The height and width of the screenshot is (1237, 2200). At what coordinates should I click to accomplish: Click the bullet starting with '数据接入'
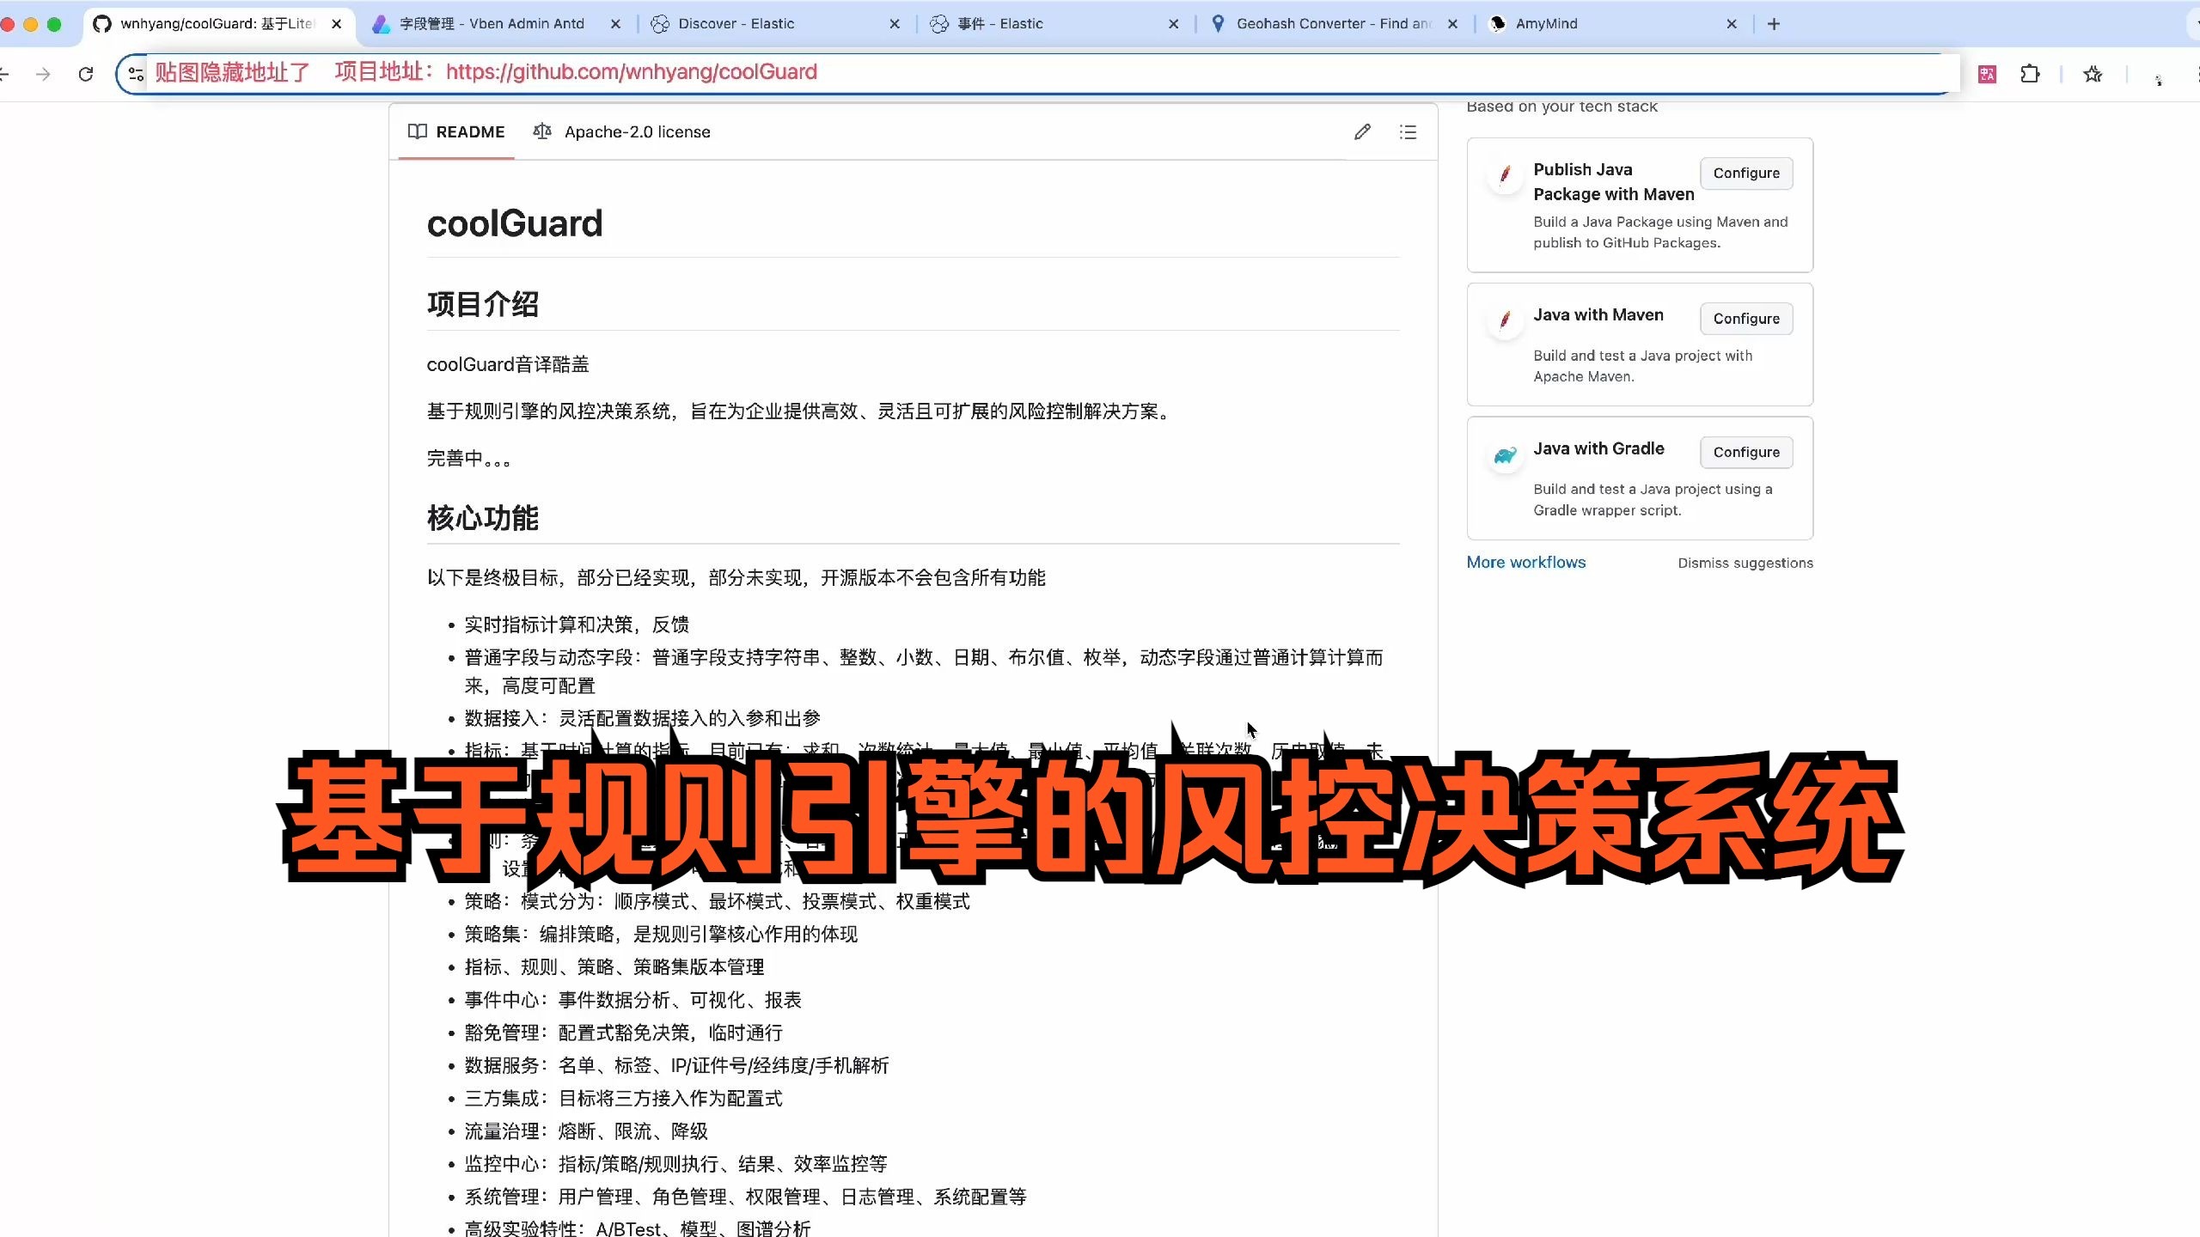[643, 719]
